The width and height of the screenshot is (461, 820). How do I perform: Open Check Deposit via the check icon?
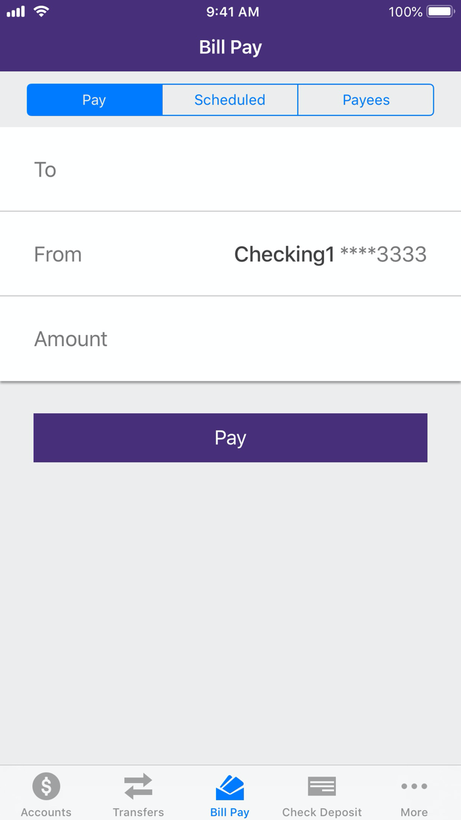pos(322,786)
